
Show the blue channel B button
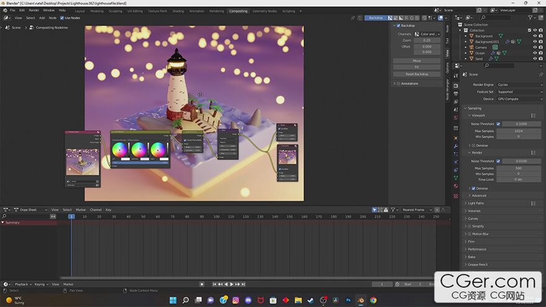point(417,18)
